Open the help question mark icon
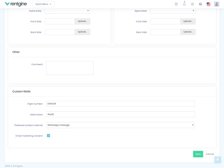224x168 pixels. 200,4
